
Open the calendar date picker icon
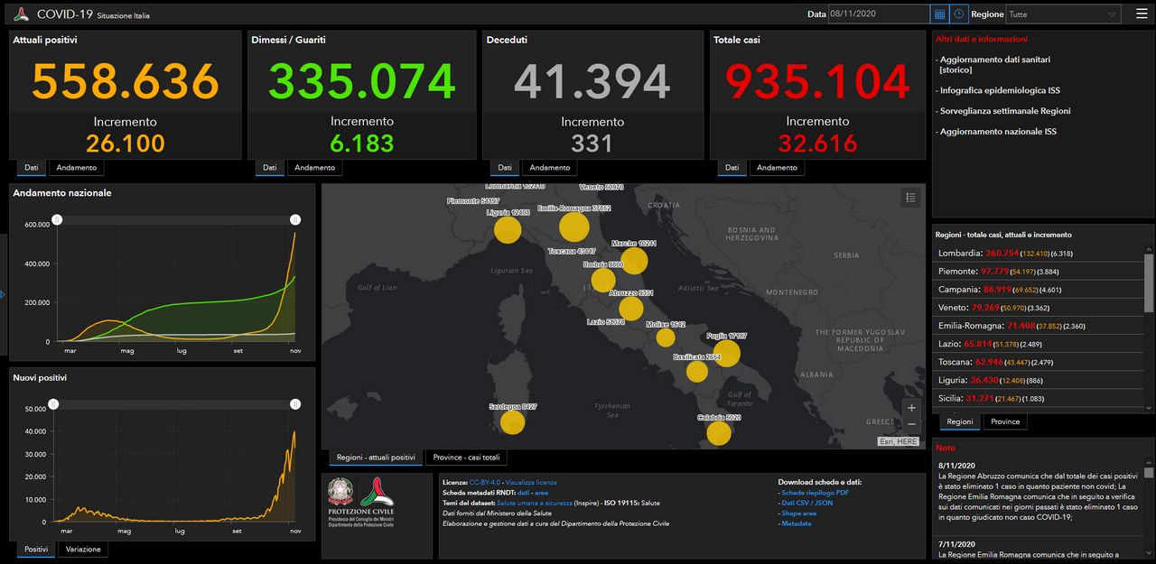point(939,14)
